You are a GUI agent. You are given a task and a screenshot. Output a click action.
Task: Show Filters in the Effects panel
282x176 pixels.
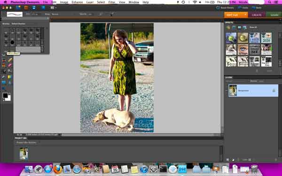click(228, 28)
